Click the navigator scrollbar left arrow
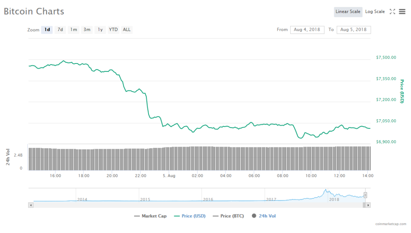411x233 pixels. click(31, 205)
